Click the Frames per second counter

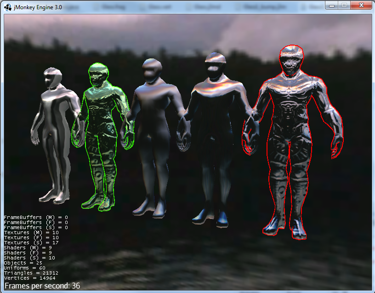tap(40, 286)
